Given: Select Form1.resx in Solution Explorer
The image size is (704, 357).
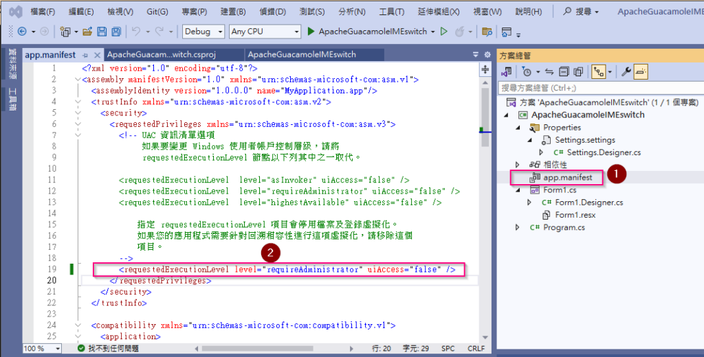Looking at the screenshot, I should tap(575, 215).
